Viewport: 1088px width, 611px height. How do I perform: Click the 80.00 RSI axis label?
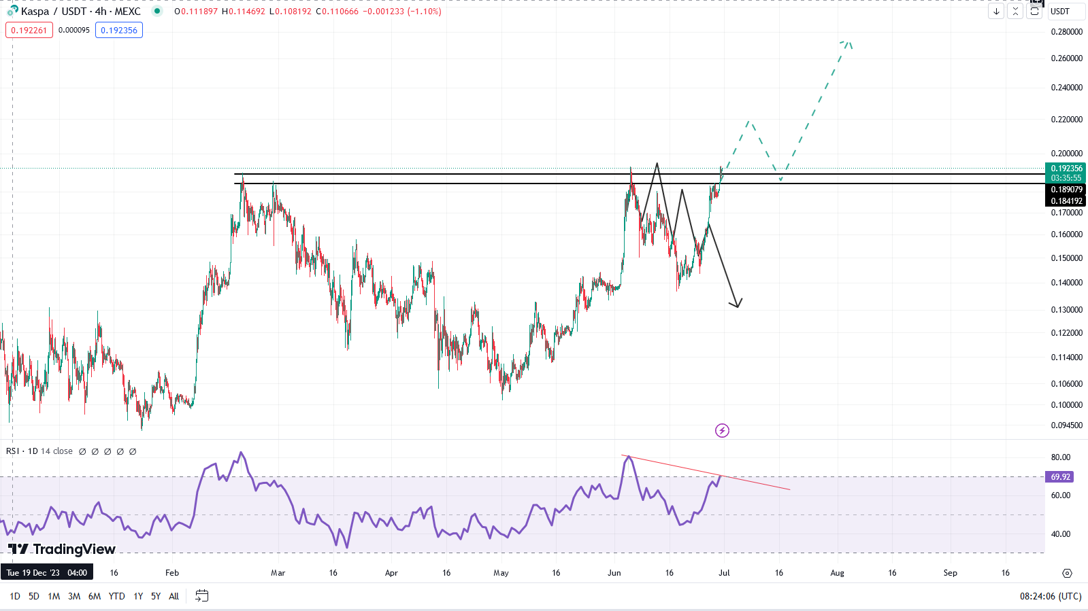(1061, 457)
